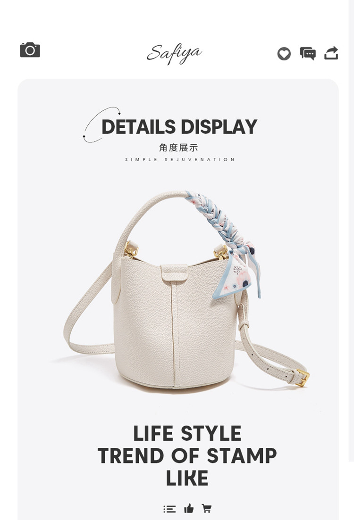Open the chat messages icon

(308, 53)
